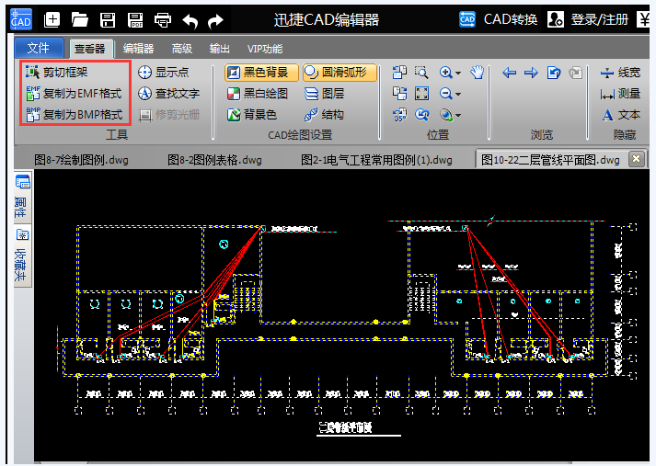656x466 pixels.
Task: Click 复制为EMF格式
Action: point(74,93)
